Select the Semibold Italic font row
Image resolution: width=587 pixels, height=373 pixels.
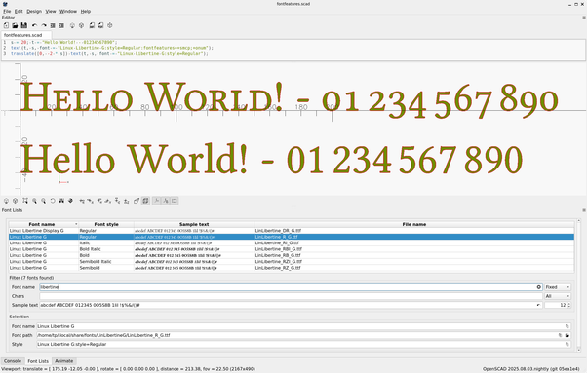click(x=292, y=262)
